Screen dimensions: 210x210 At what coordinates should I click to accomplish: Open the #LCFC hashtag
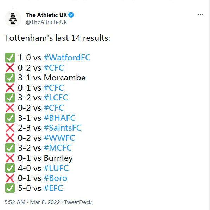(56, 98)
